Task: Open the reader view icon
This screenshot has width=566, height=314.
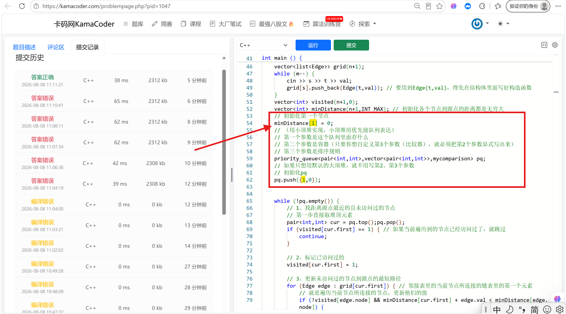Action: point(428,6)
